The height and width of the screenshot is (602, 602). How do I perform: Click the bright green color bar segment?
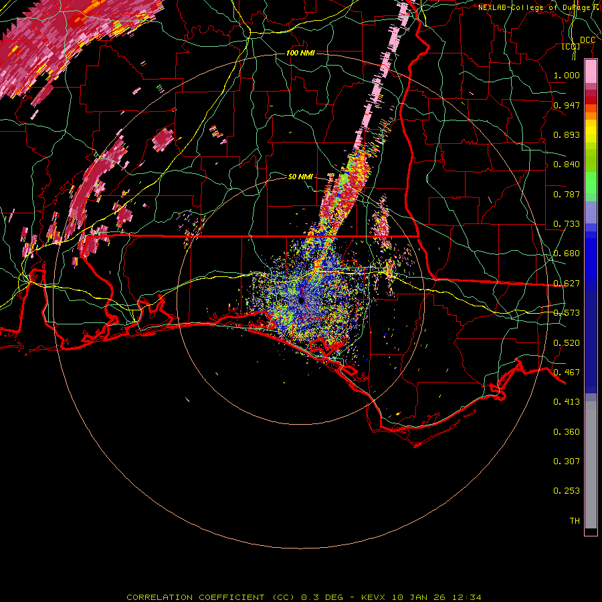[591, 183]
